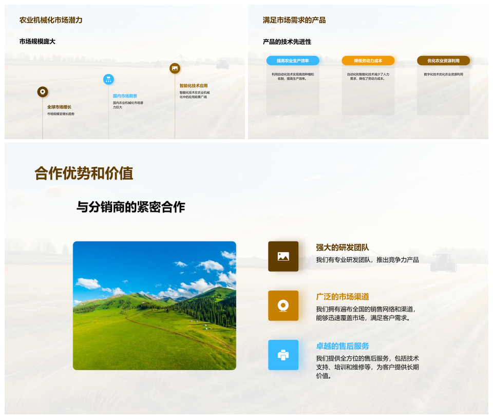Select the 与分销商的紧密合作 subtitle text
493x419 pixels.
[130, 207]
